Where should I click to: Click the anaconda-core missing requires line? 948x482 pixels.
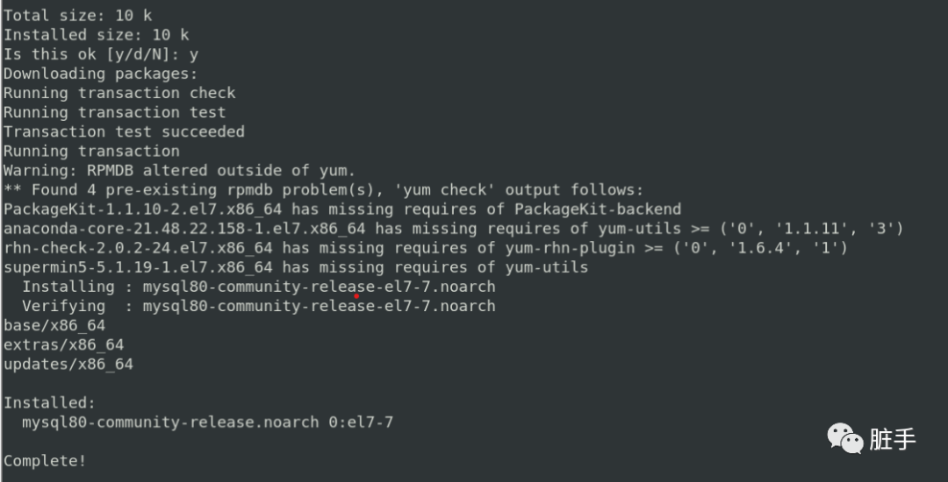pos(454,229)
